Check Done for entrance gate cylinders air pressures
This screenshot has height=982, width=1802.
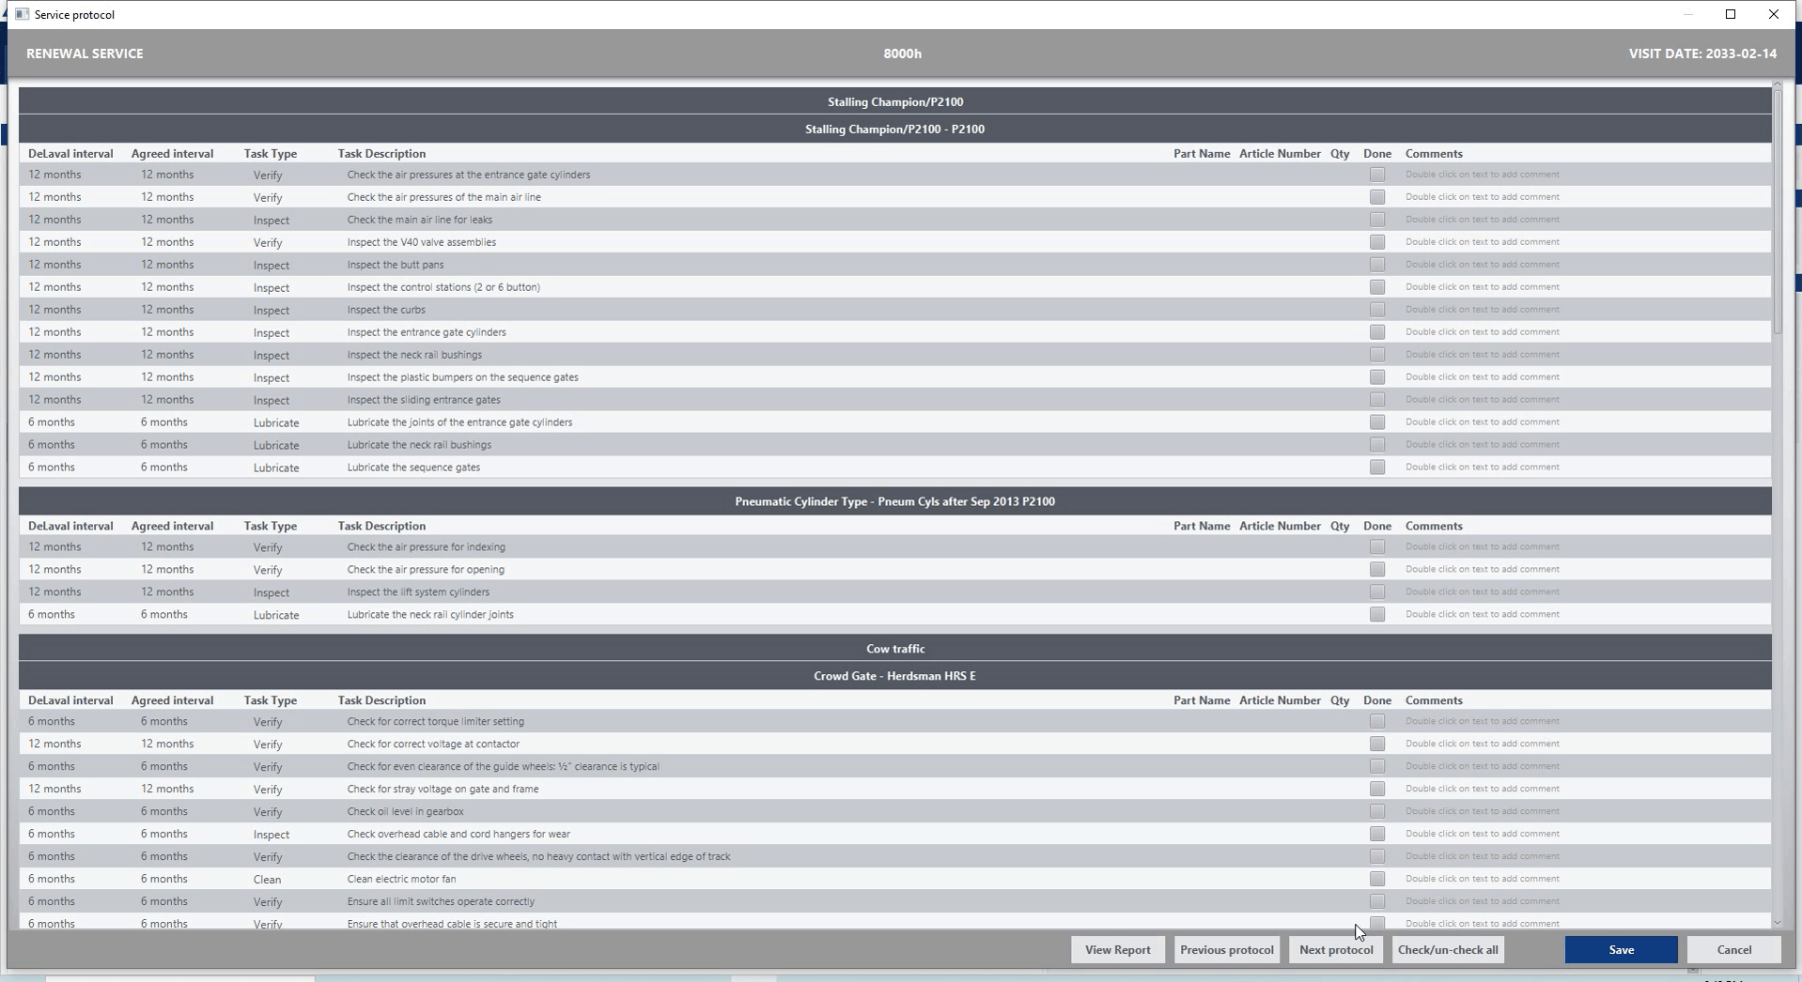pos(1377,175)
